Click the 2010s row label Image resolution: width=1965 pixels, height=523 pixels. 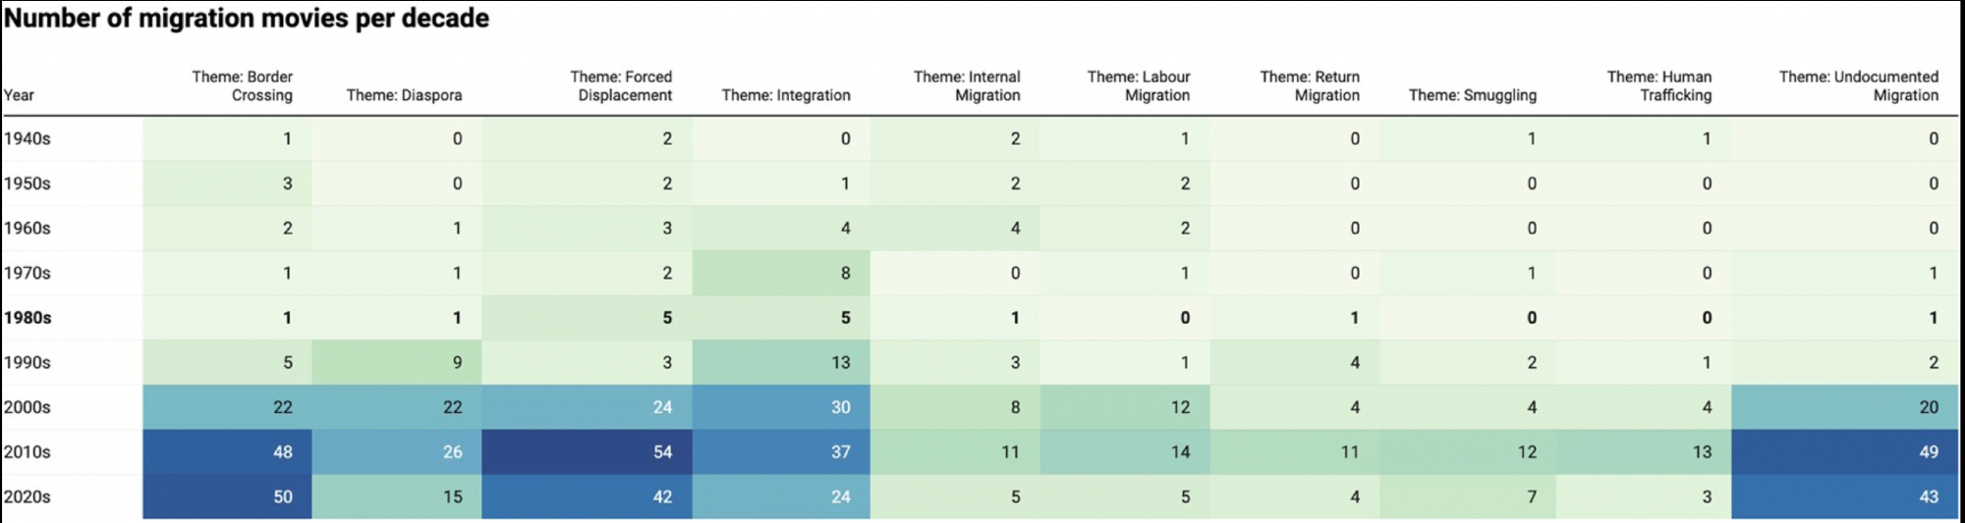point(28,452)
